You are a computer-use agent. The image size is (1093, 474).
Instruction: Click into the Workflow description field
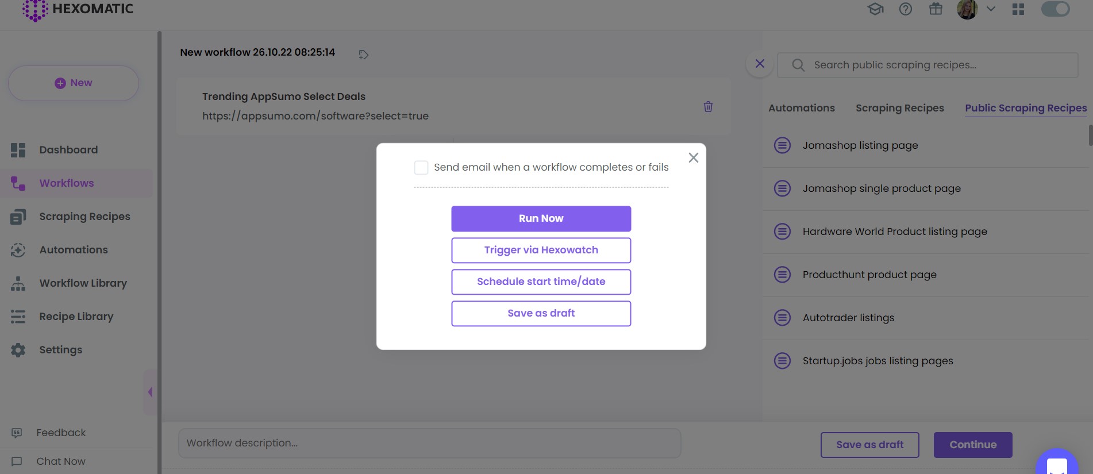tap(429, 443)
